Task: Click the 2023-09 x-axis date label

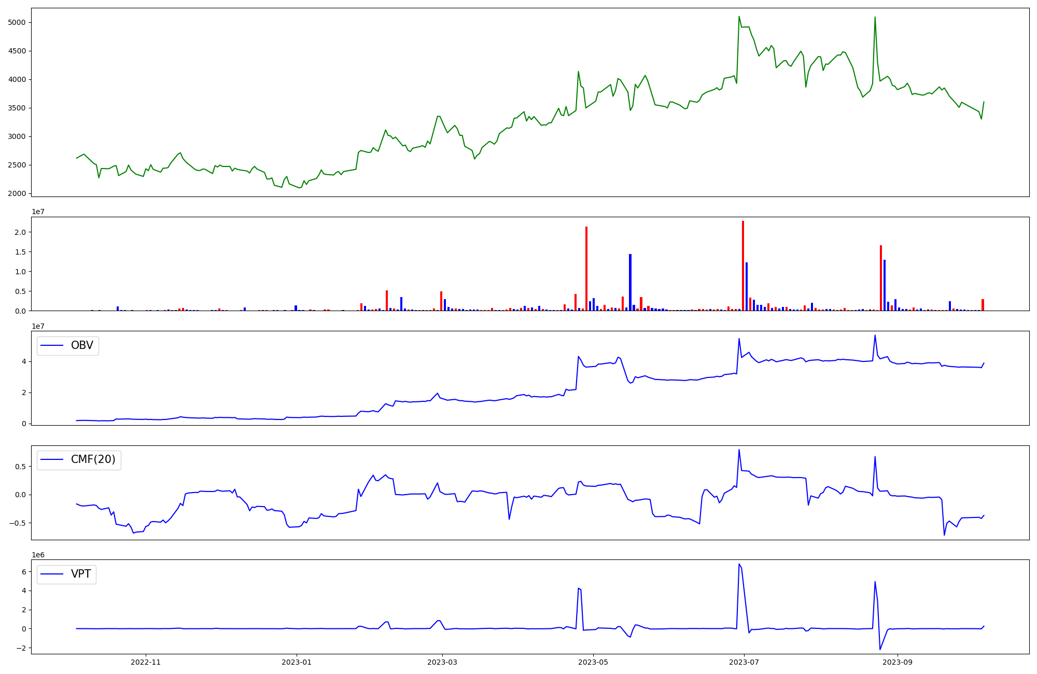Action: [898, 662]
